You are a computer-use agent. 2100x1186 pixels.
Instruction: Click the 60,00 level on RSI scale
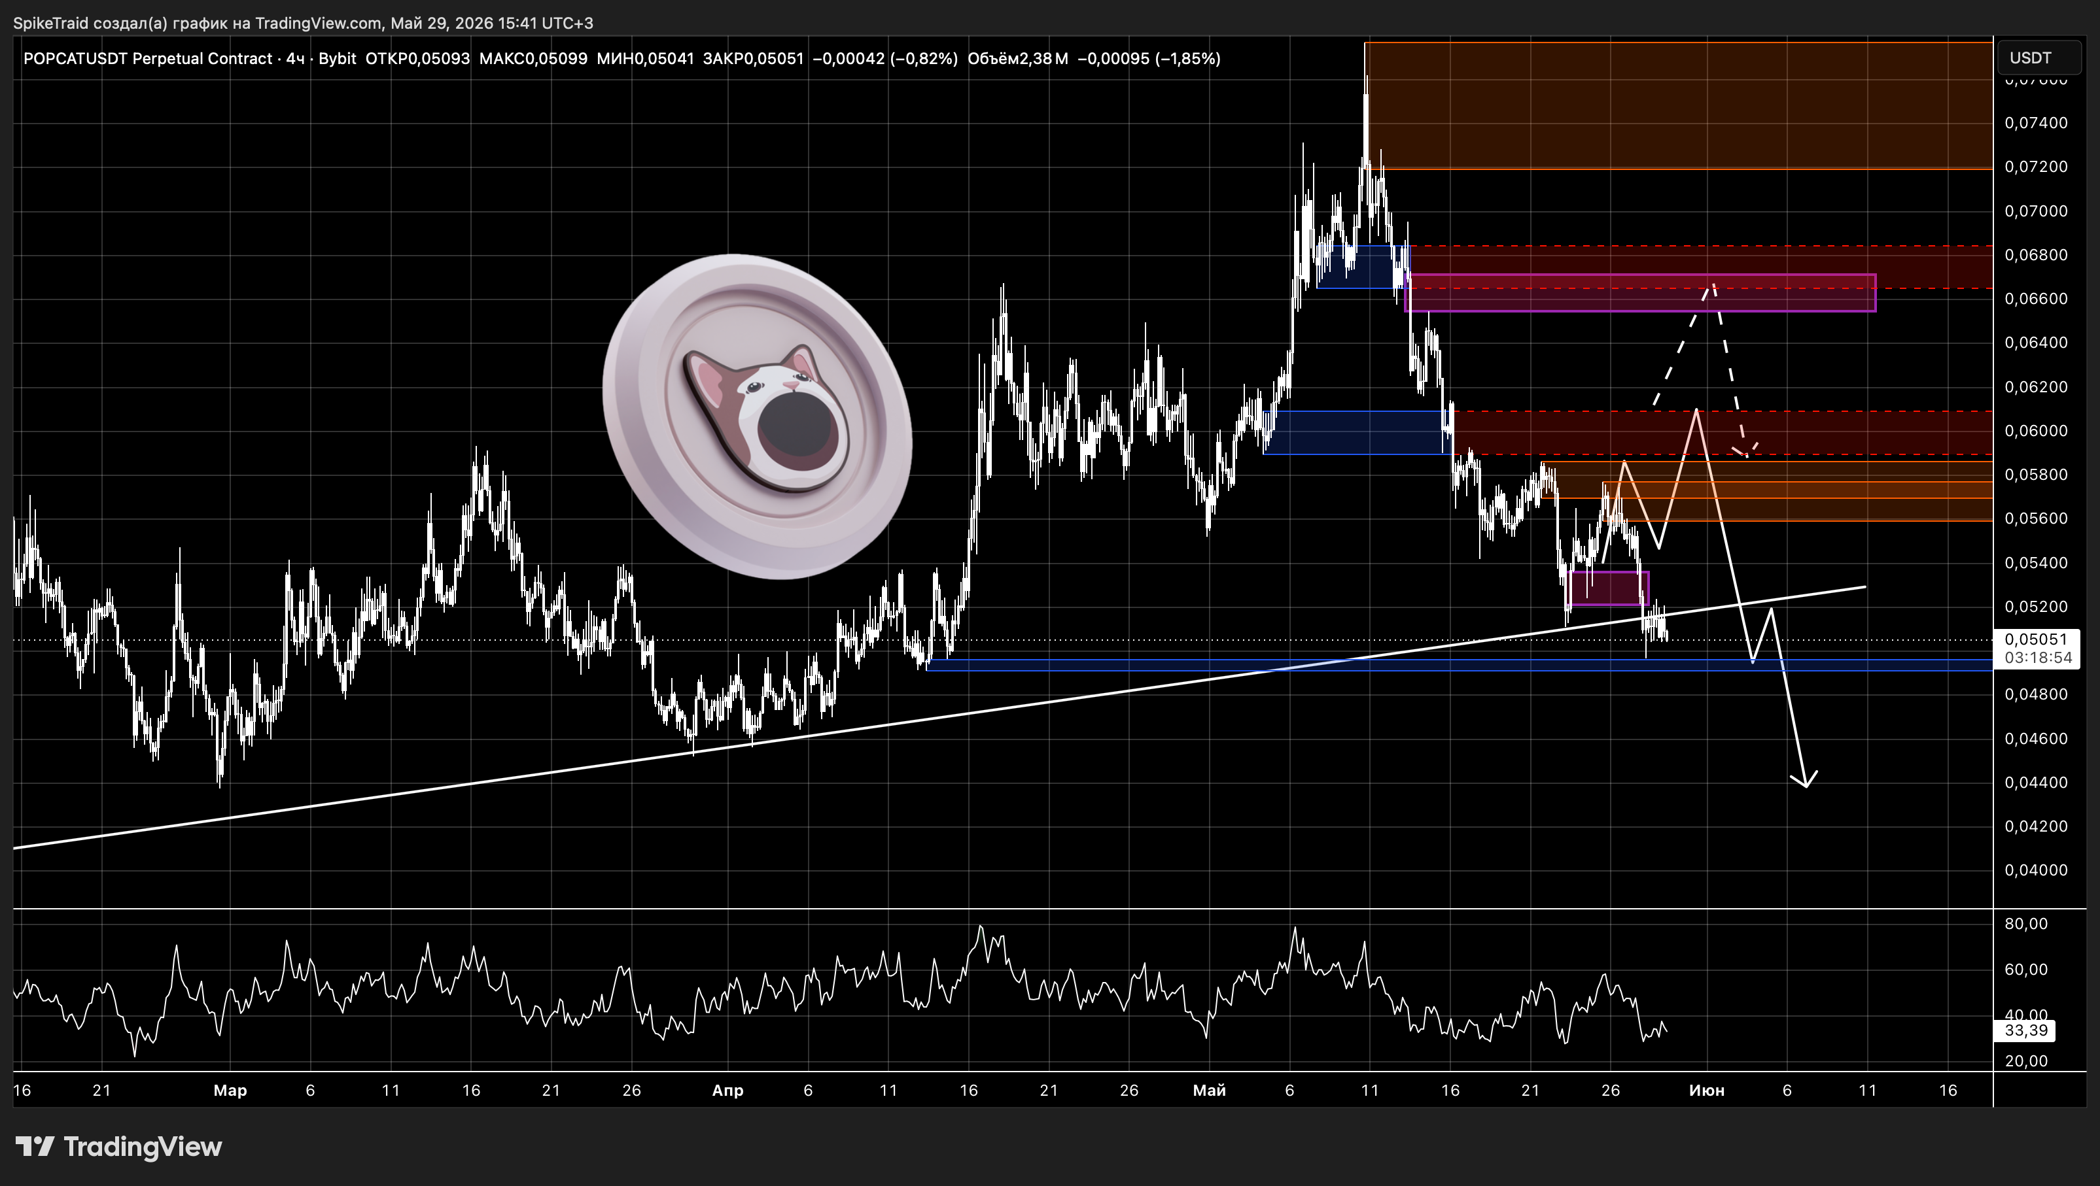2026,970
